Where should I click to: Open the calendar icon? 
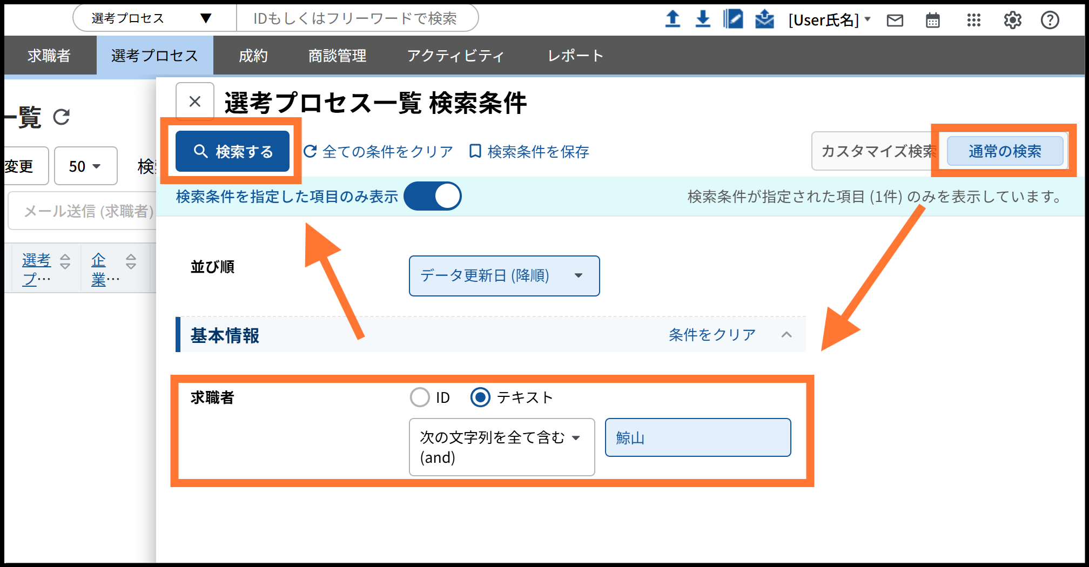pos(933,21)
